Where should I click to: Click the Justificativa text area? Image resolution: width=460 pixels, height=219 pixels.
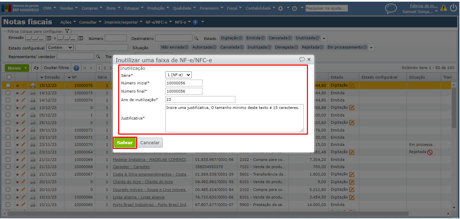(234, 118)
